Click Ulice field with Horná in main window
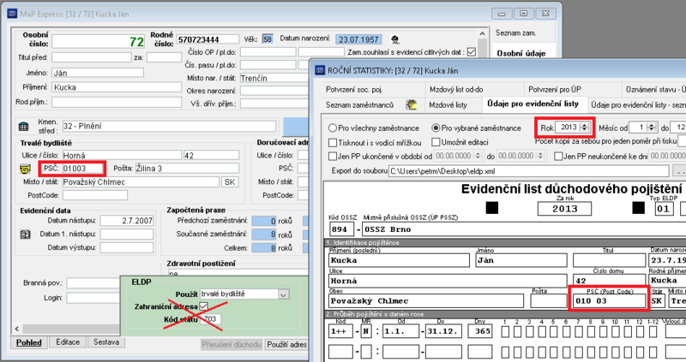 (x=122, y=155)
